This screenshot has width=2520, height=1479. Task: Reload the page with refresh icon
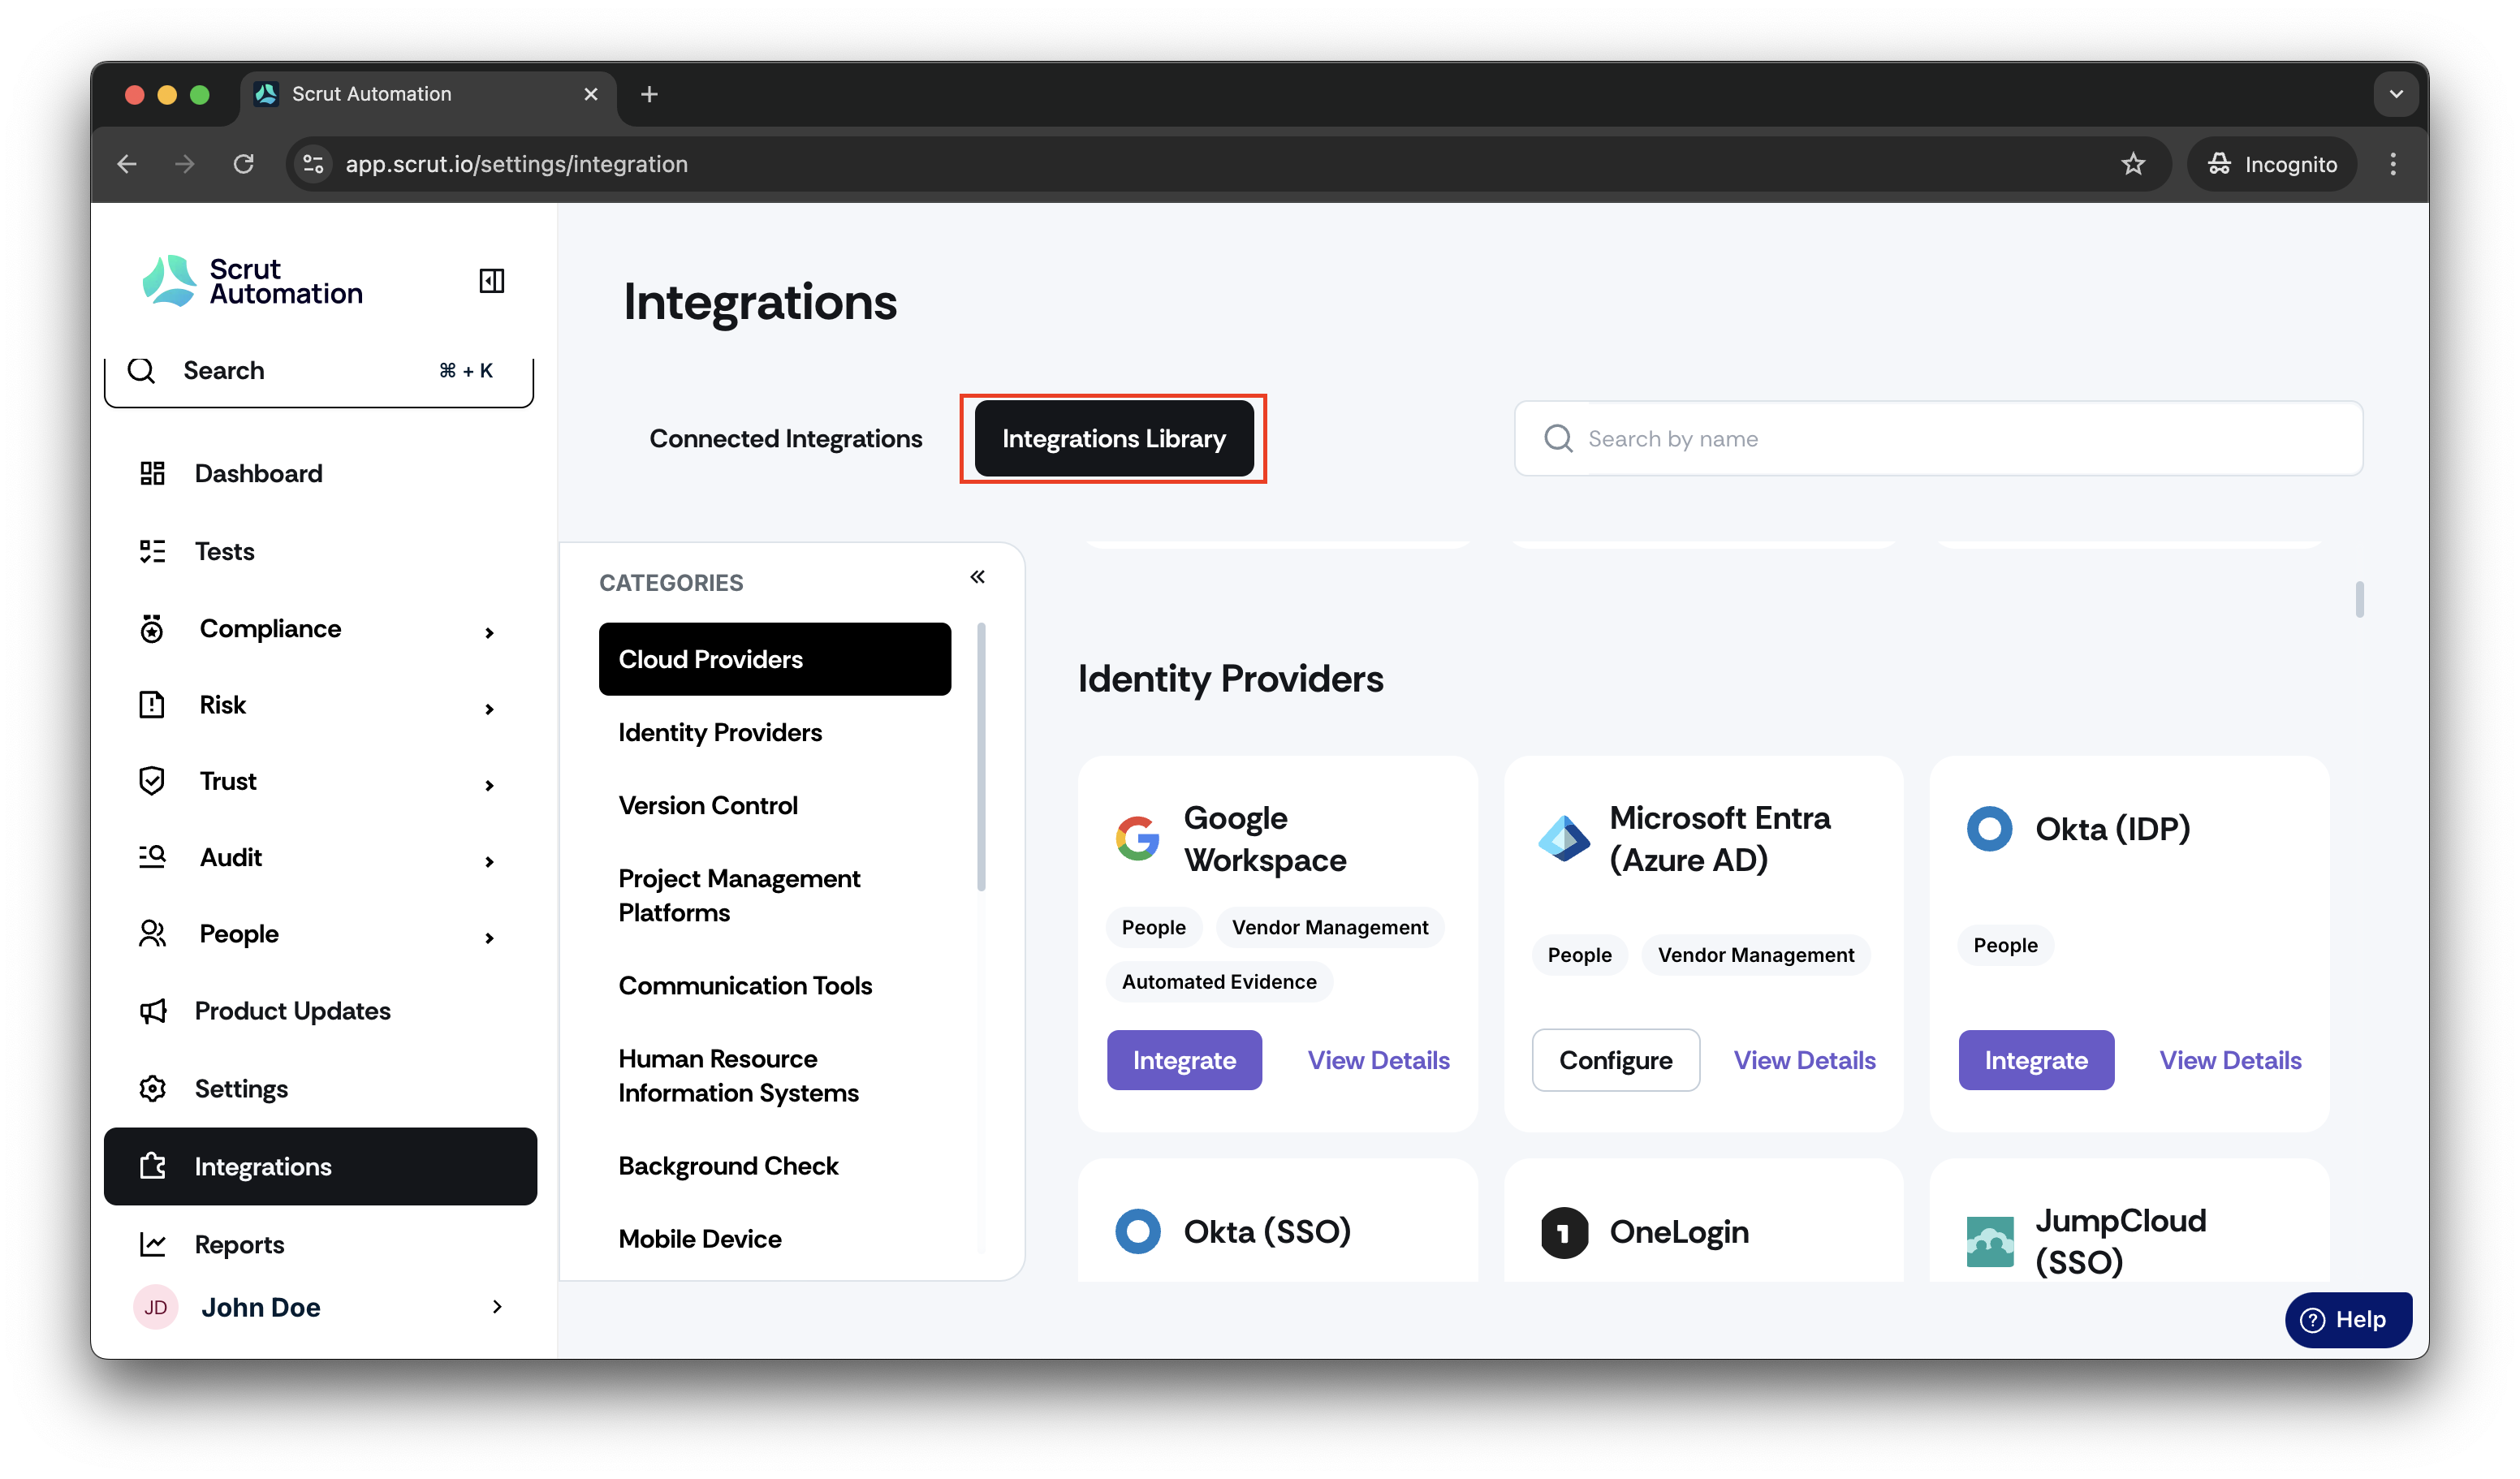243,164
